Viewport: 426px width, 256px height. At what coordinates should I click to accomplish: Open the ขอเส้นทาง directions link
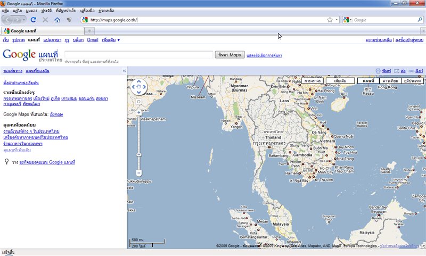13,71
